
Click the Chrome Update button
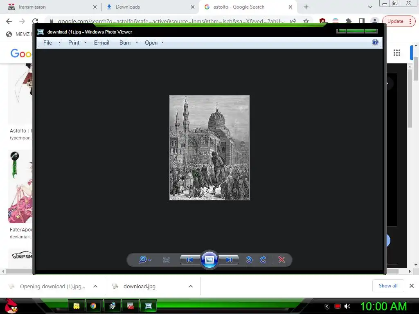399,21
